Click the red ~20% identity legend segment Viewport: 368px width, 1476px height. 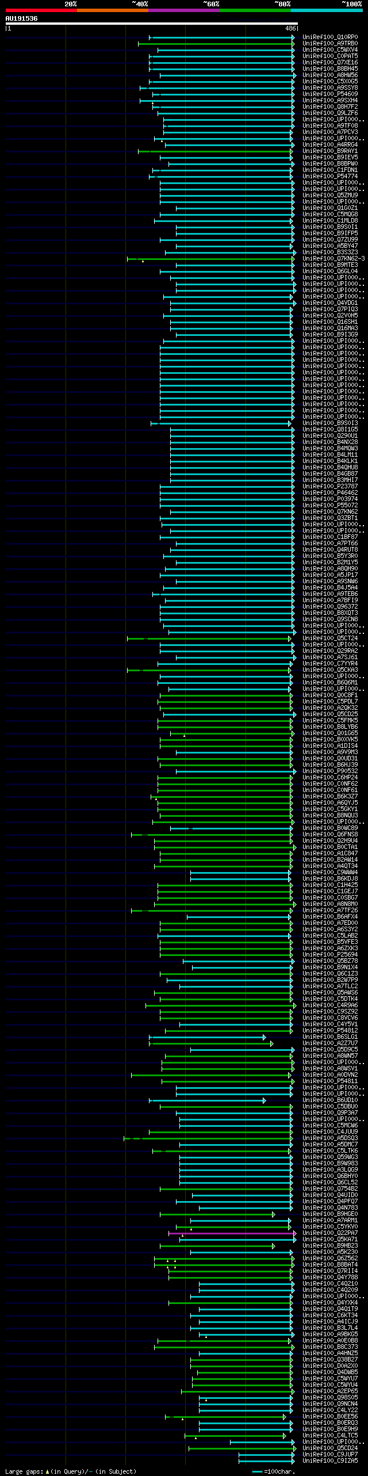(x=41, y=10)
